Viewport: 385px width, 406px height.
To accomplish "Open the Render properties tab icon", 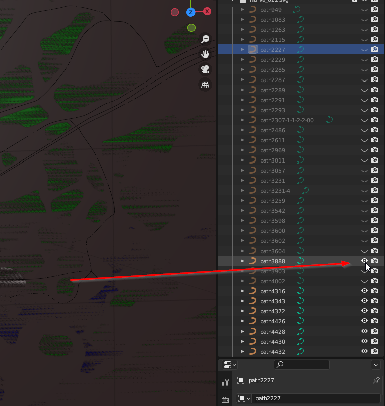I will click(225, 400).
